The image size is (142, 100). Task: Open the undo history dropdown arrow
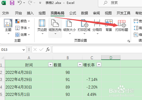[x=24, y=3]
